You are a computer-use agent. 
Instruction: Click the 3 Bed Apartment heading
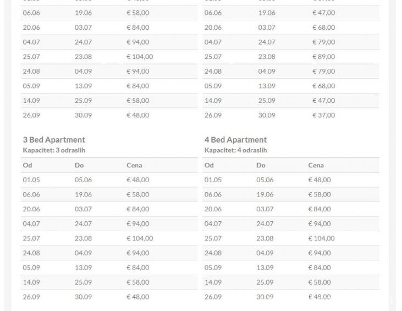[x=54, y=140]
